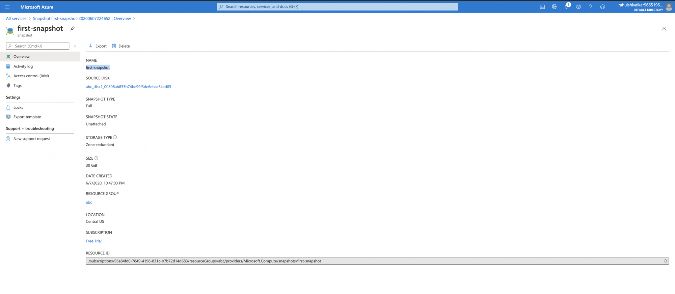Viewport: 675px width, 294px height.
Task: Open the Help question mark icon
Action: pos(591,7)
